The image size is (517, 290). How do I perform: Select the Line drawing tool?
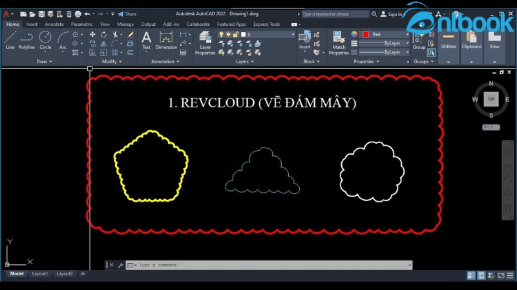point(10,40)
